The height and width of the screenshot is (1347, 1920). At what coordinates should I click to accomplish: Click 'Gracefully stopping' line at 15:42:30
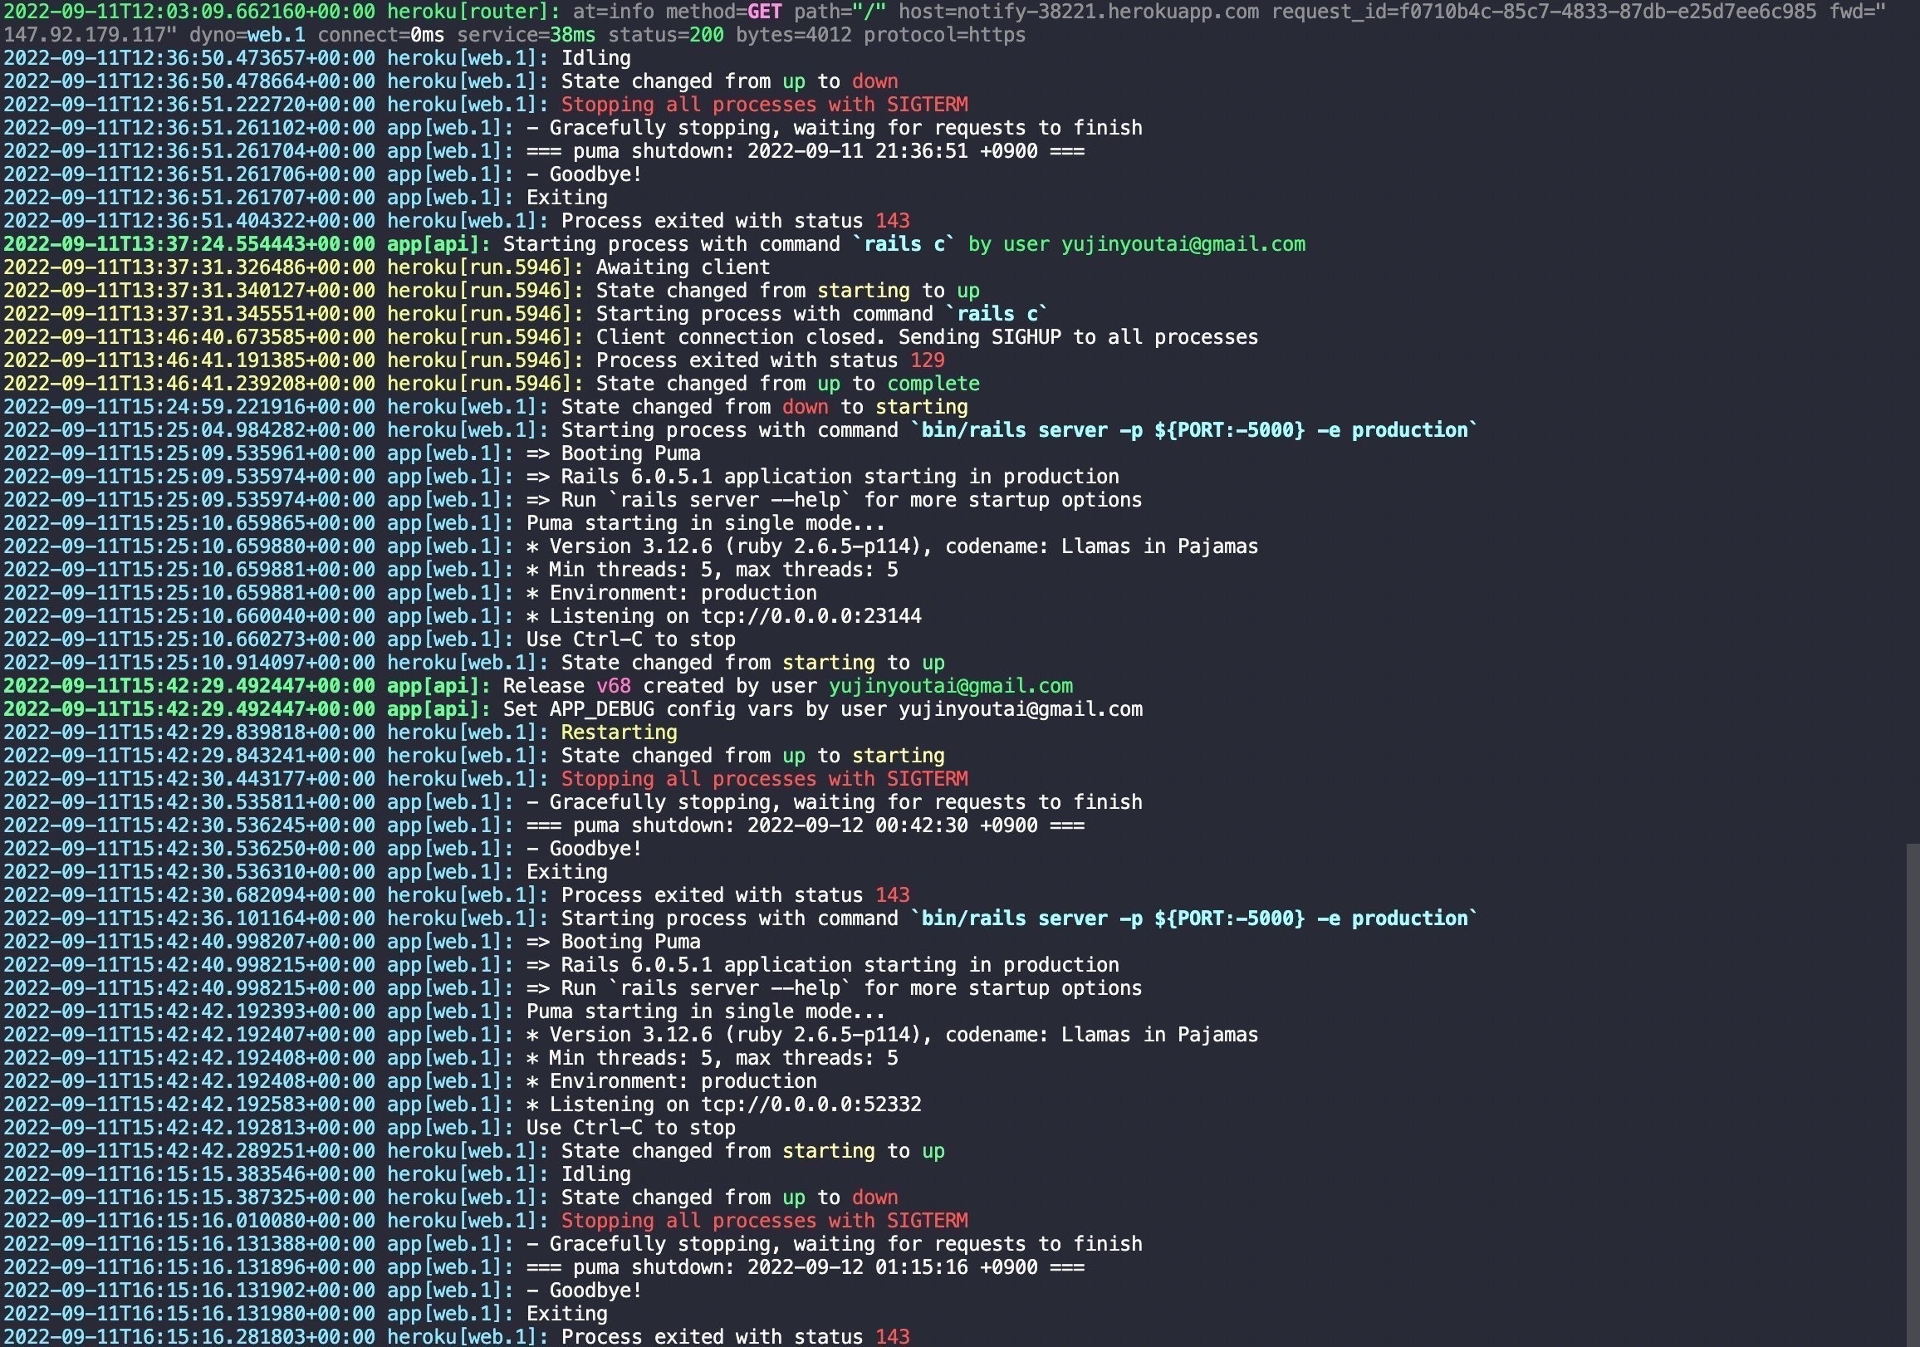click(x=573, y=804)
